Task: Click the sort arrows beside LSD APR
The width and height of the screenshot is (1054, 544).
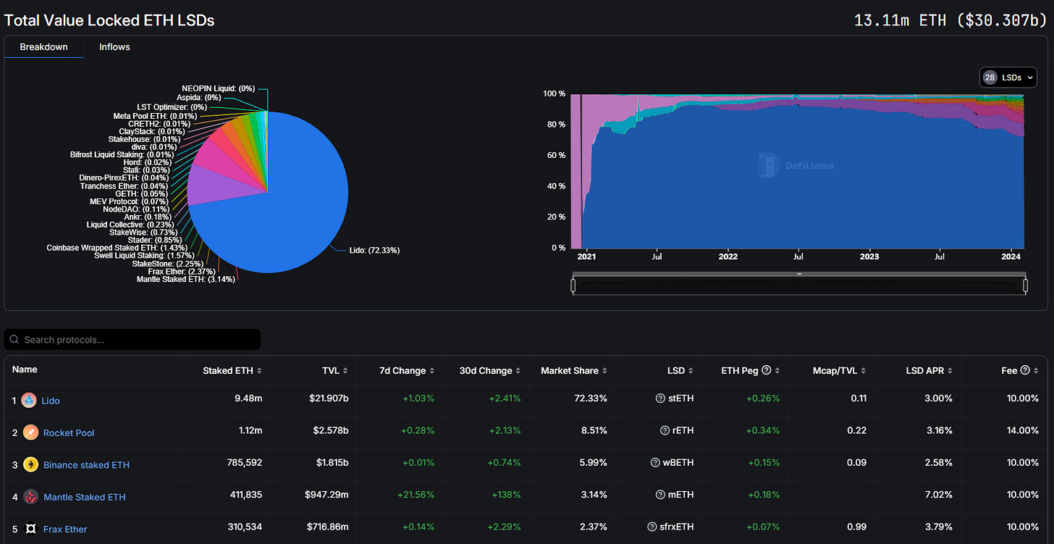Action: (x=950, y=371)
